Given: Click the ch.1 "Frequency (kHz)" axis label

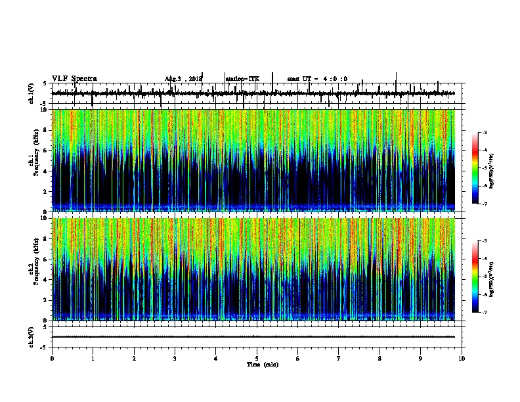Looking at the screenshot, I should pyautogui.click(x=36, y=153).
